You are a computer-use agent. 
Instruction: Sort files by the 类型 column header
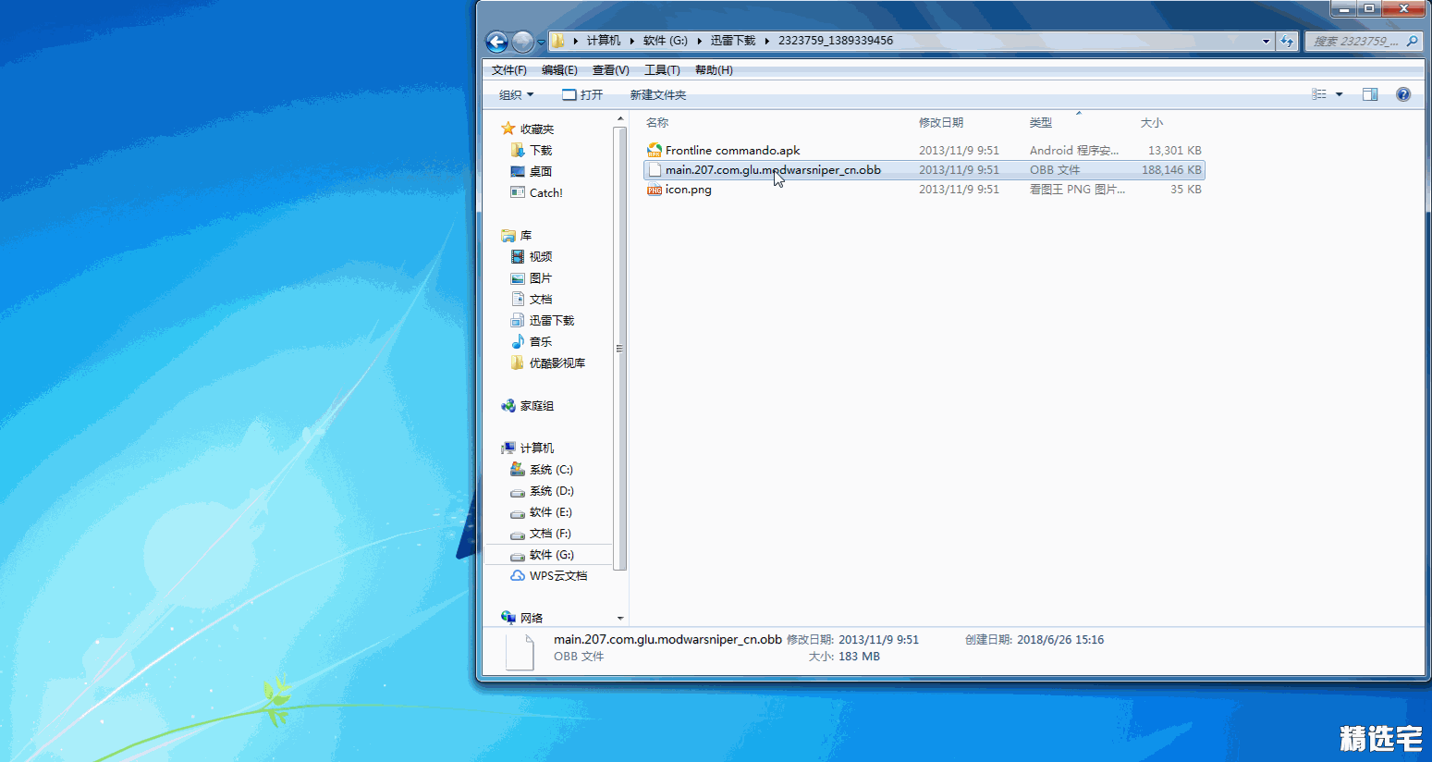point(1041,122)
